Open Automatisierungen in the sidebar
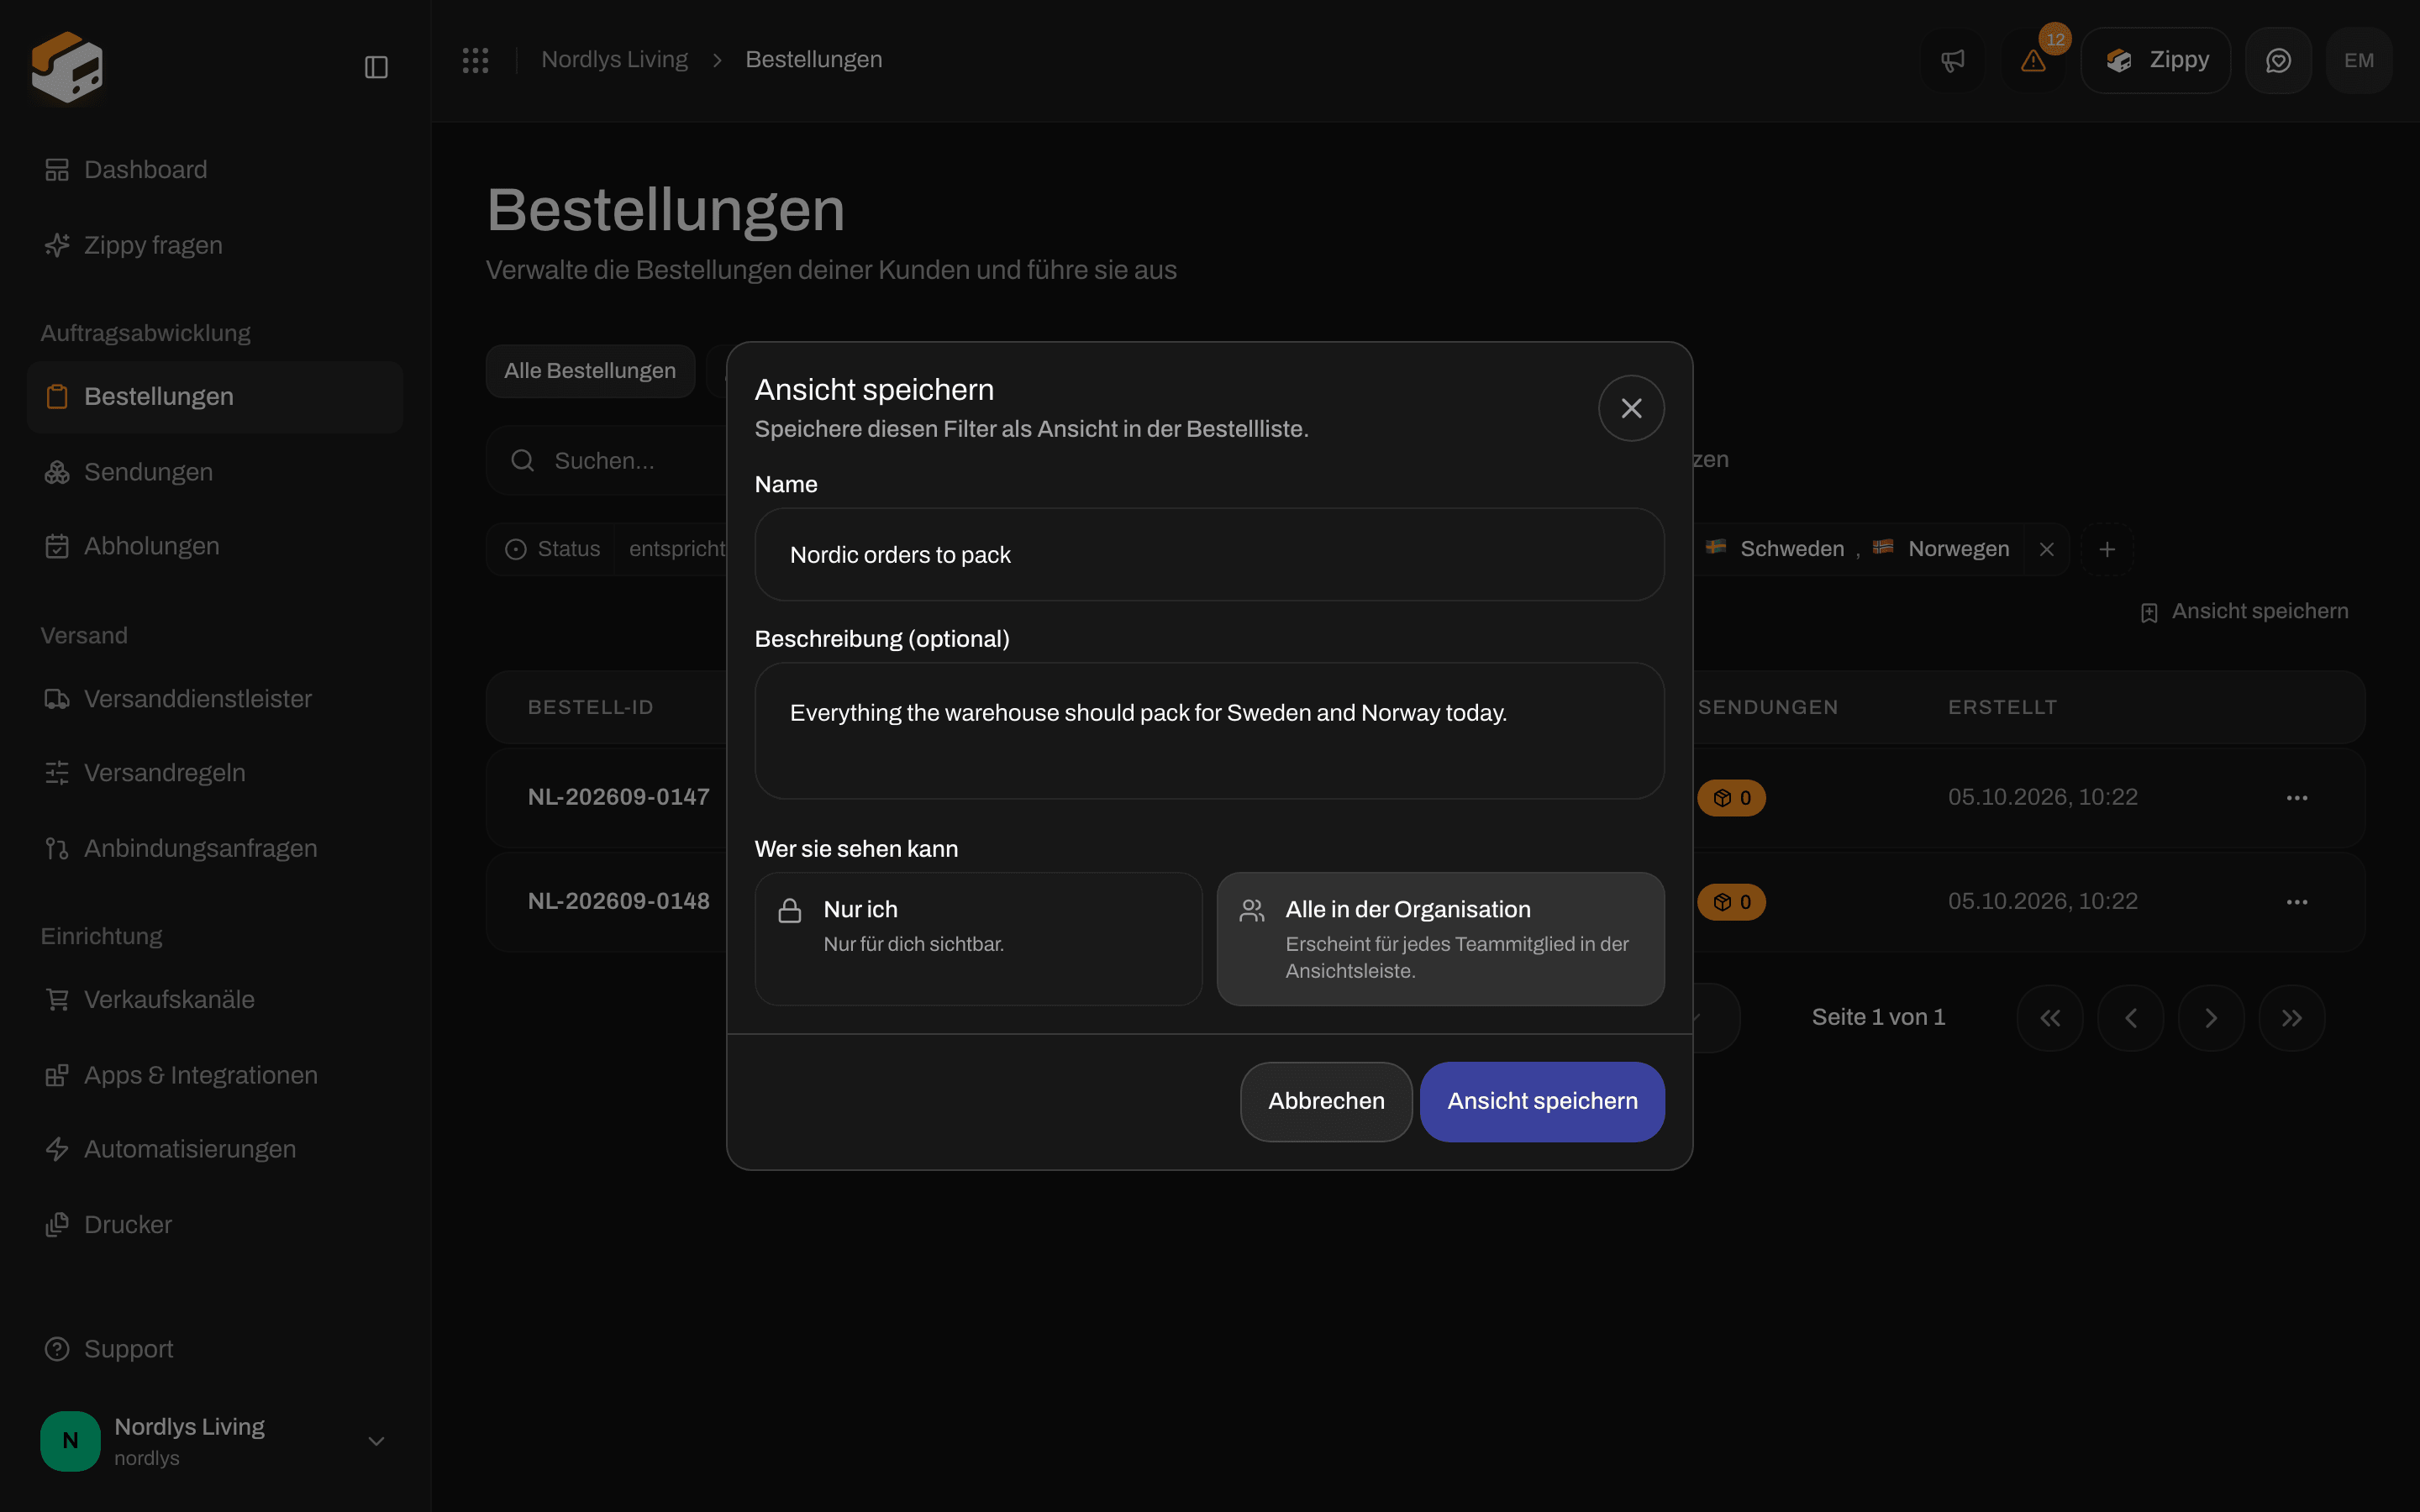The width and height of the screenshot is (2420, 1512). tap(215, 1149)
